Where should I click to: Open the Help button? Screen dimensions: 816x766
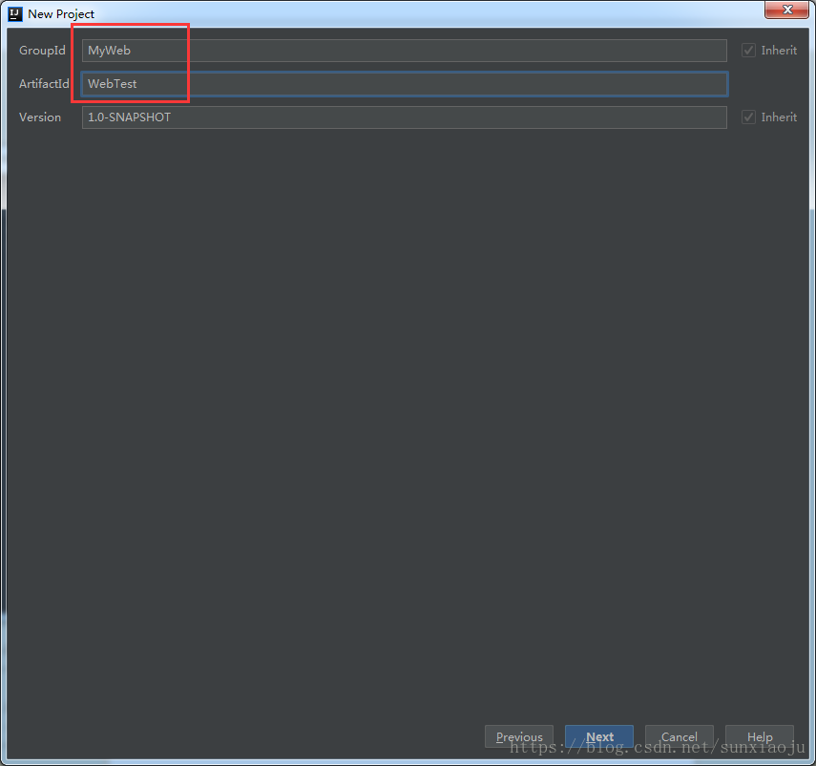tap(760, 736)
